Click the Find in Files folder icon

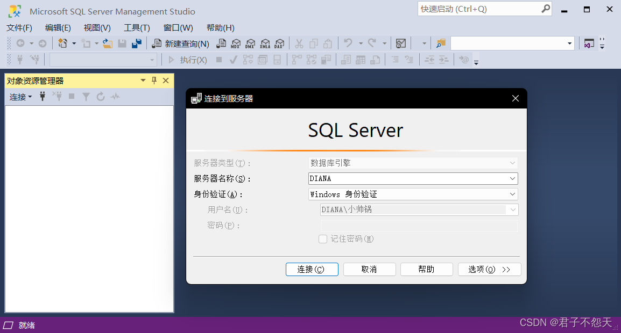tap(441, 43)
